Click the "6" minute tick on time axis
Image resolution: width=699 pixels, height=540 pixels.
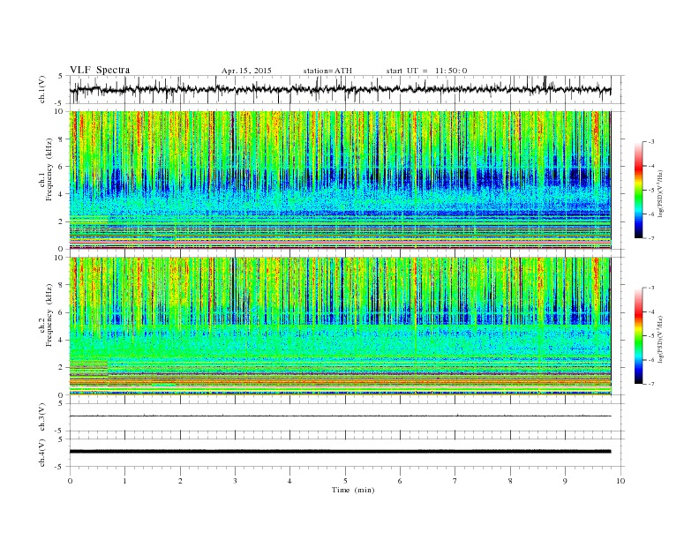[x=401, y=481]
